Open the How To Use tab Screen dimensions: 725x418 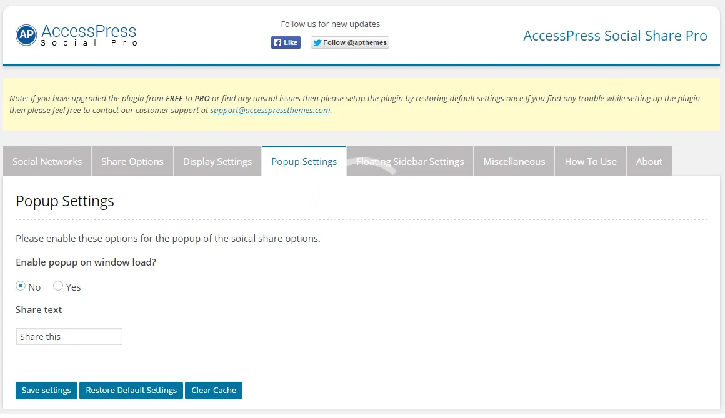pos(591,161)
